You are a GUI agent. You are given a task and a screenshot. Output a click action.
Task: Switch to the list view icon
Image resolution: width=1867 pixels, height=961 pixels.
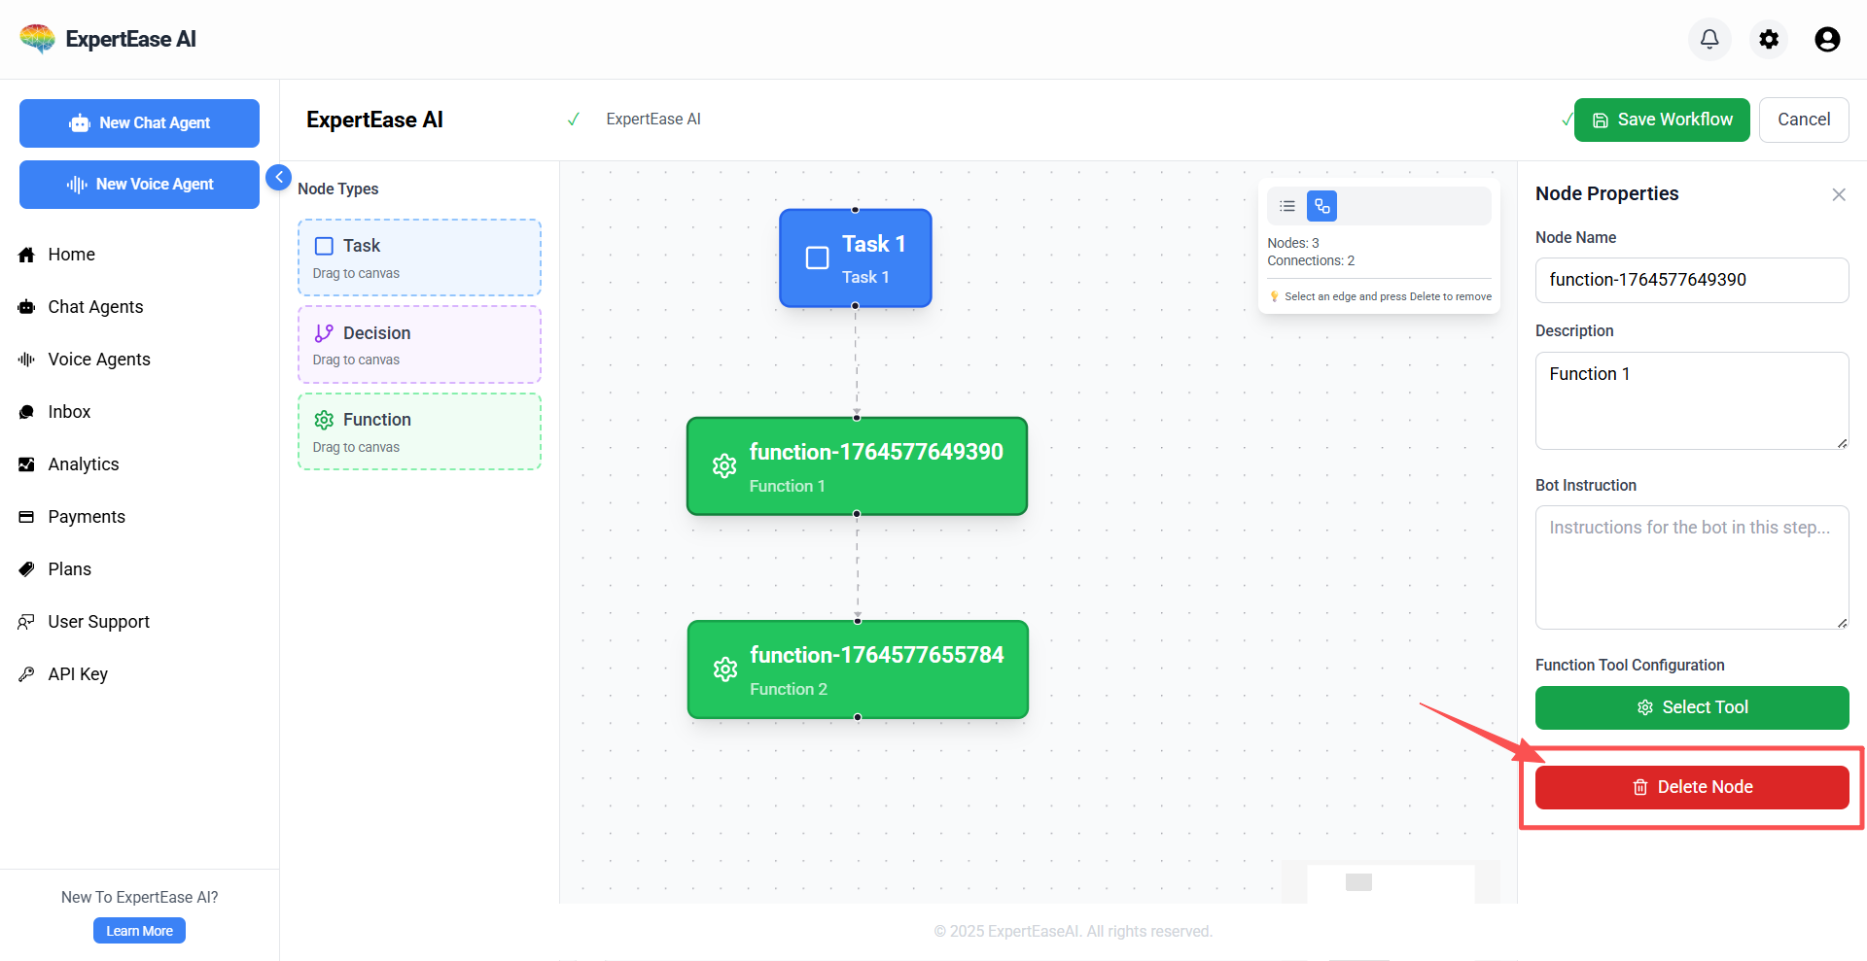(x=1287, y=206)
